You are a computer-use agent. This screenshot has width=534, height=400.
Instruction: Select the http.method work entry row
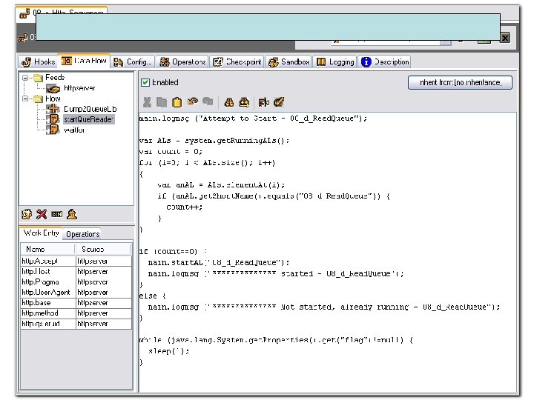point(76,313)
